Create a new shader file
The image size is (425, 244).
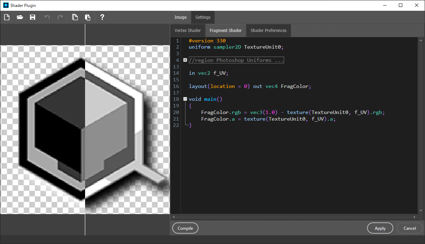click(7, 17)
